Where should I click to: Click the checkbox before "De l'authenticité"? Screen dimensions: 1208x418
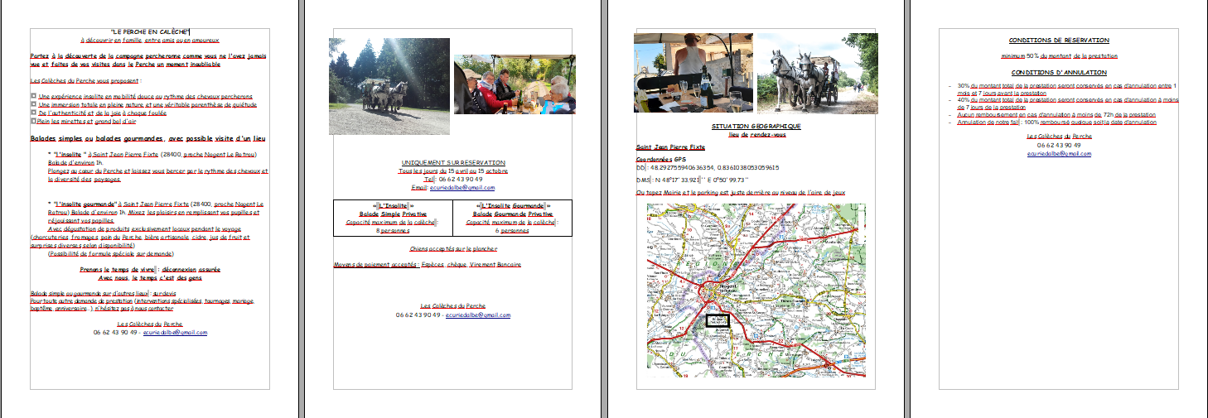click(x=32, y=113)
